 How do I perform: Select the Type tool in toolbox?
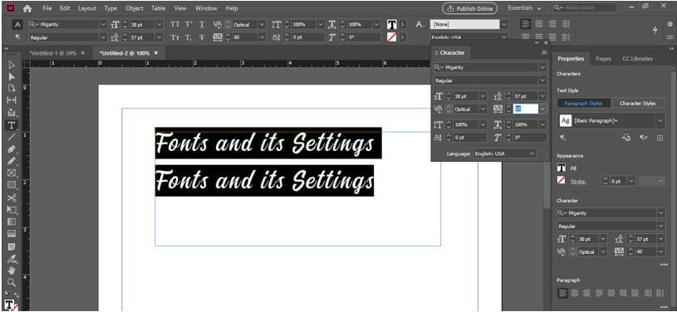tap(12, 125)
